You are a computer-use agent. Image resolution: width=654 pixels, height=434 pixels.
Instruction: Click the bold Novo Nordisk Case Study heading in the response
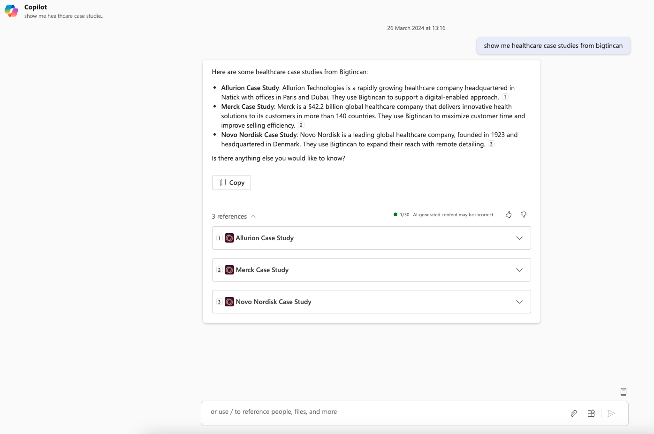tap(259, 135)
